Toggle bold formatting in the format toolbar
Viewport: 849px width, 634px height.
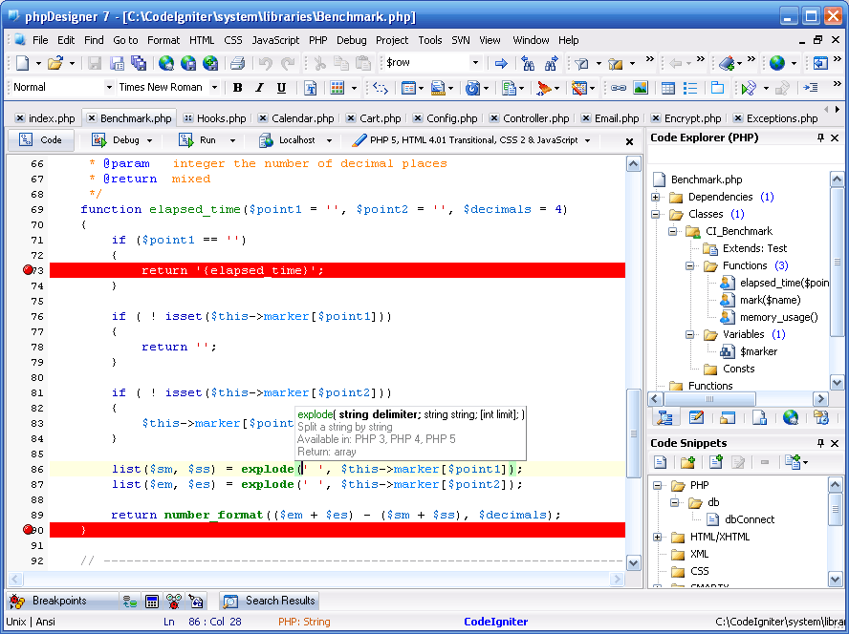[237, 86]
